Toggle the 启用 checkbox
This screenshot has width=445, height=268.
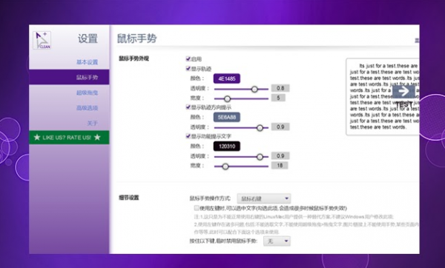(x=188, y=58)
